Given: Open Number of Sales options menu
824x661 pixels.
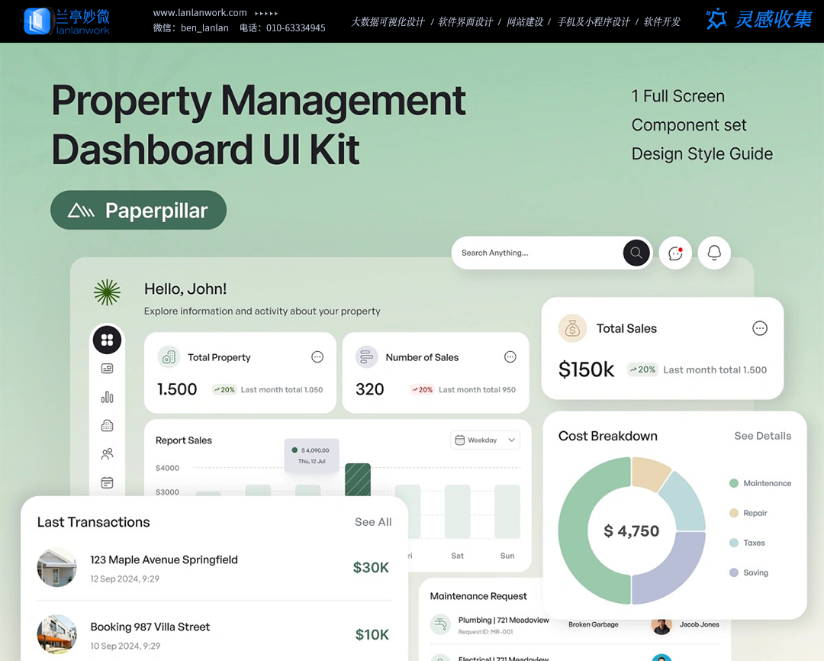Looking at the screenshot, I should (x=510, y=357).
